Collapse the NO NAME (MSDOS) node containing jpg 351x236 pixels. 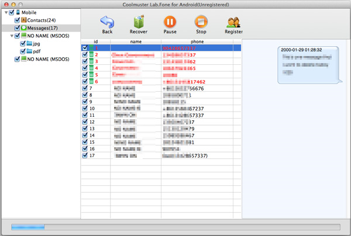tap(12, 36)
